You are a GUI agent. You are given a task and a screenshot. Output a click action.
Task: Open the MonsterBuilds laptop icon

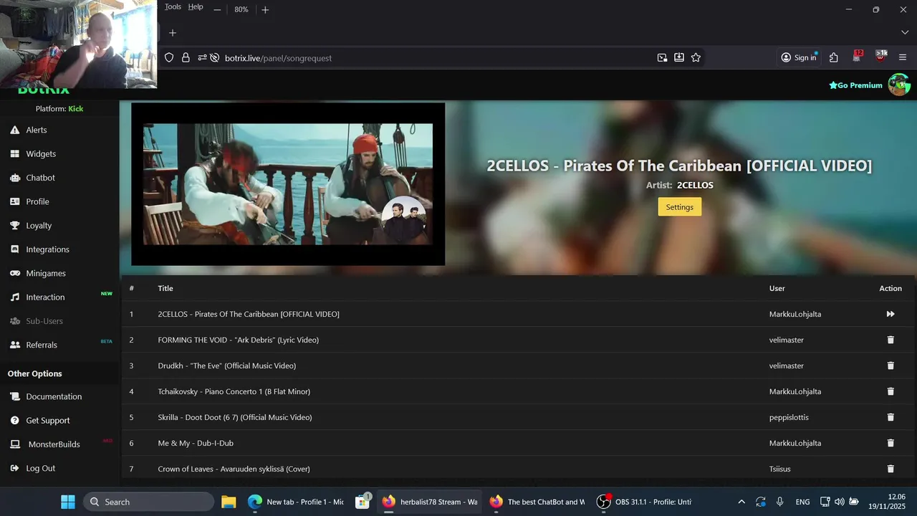tap(14, 444)
